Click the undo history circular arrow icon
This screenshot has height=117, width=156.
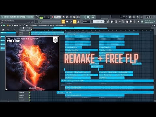(130, 17)
